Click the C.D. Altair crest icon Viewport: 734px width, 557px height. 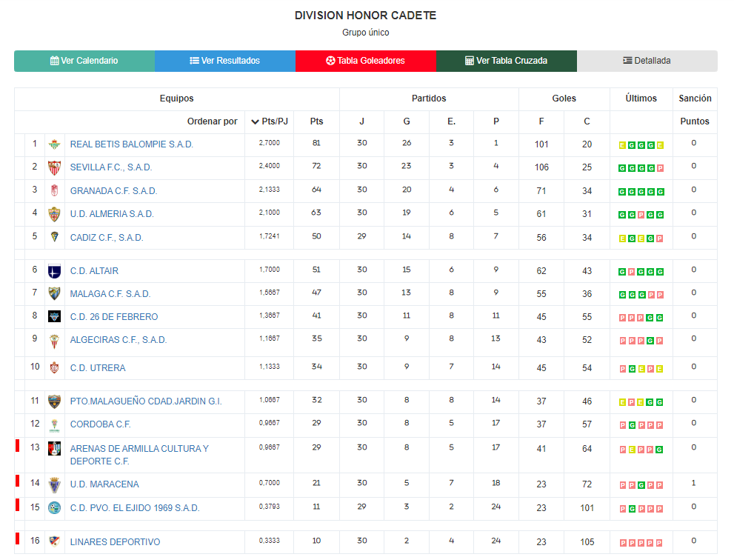pyautogui.click(x=54, y=271)
